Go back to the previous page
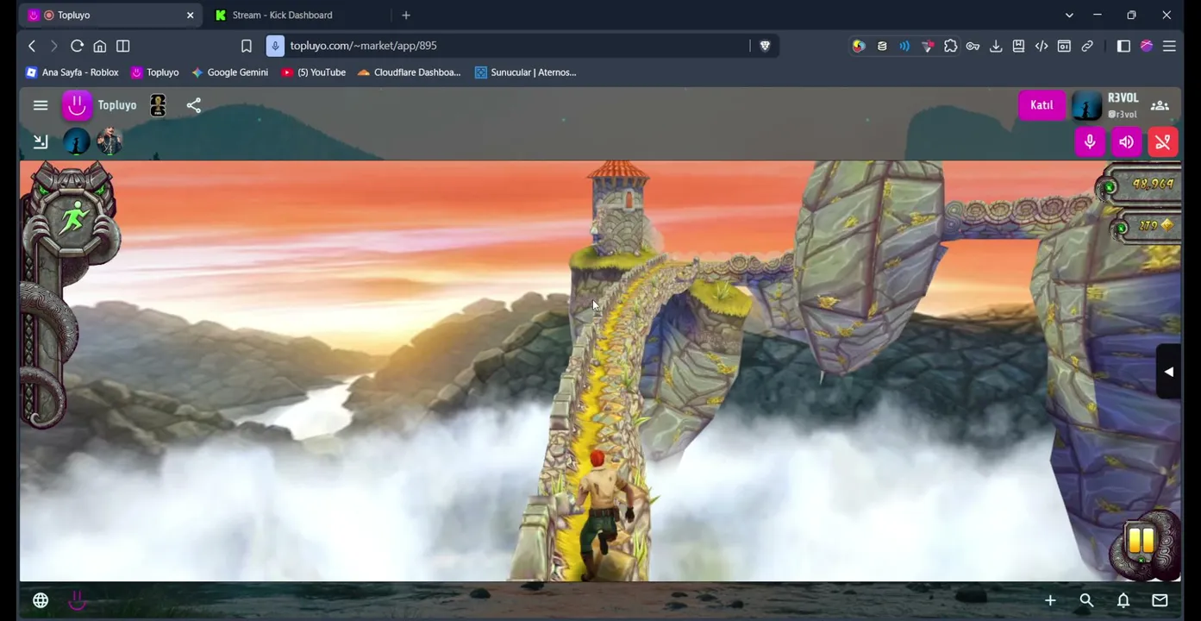Screen dimensions: 1201x621 tap(32, 46)
